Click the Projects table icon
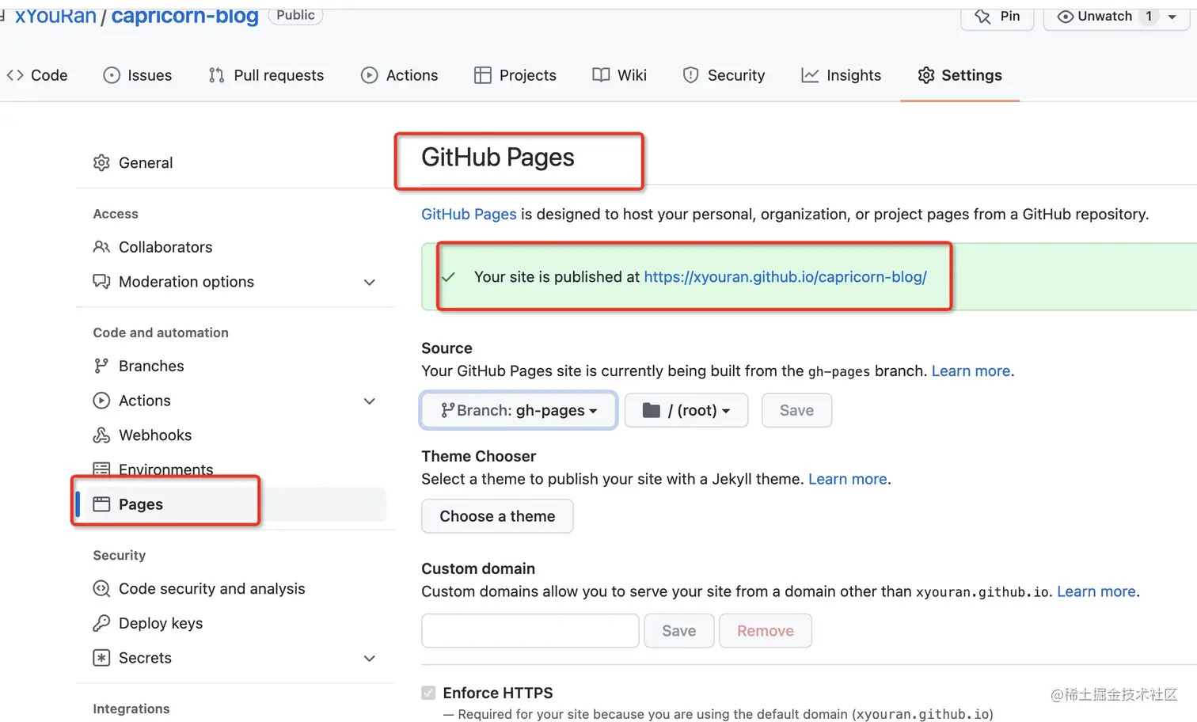 (x=482, y=75)
